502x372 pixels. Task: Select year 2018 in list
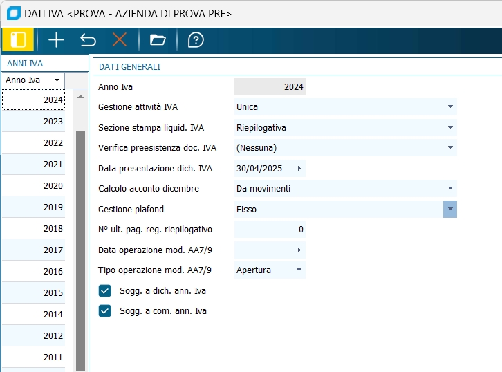tap(34, 229)
